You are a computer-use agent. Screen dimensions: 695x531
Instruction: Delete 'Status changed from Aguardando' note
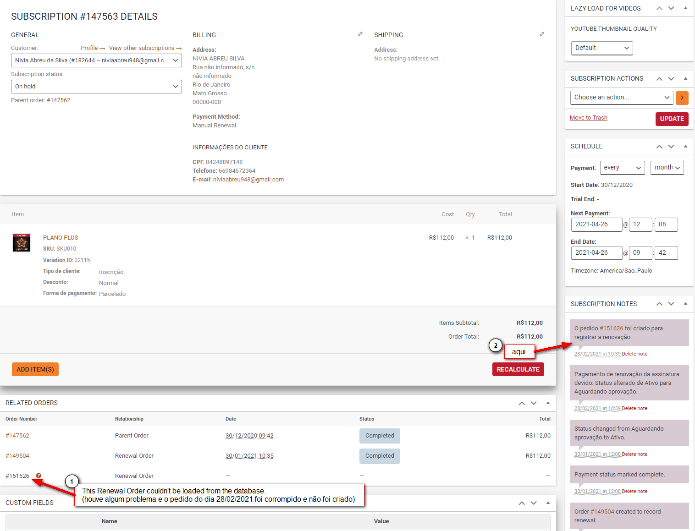[x=634, y=454]
